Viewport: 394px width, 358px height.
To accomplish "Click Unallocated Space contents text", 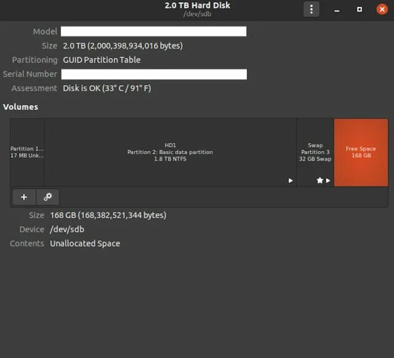I will pyautogui.click(x=85, y=243).
